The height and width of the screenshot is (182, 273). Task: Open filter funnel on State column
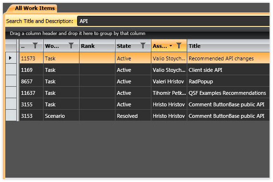pos(143,45)
